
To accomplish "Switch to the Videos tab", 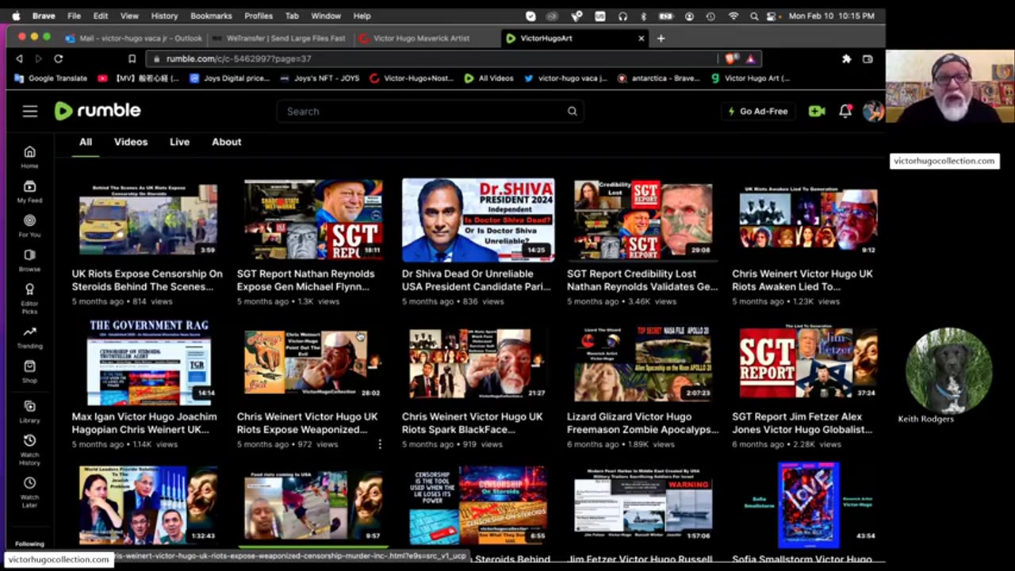I will tap(131, 142).
